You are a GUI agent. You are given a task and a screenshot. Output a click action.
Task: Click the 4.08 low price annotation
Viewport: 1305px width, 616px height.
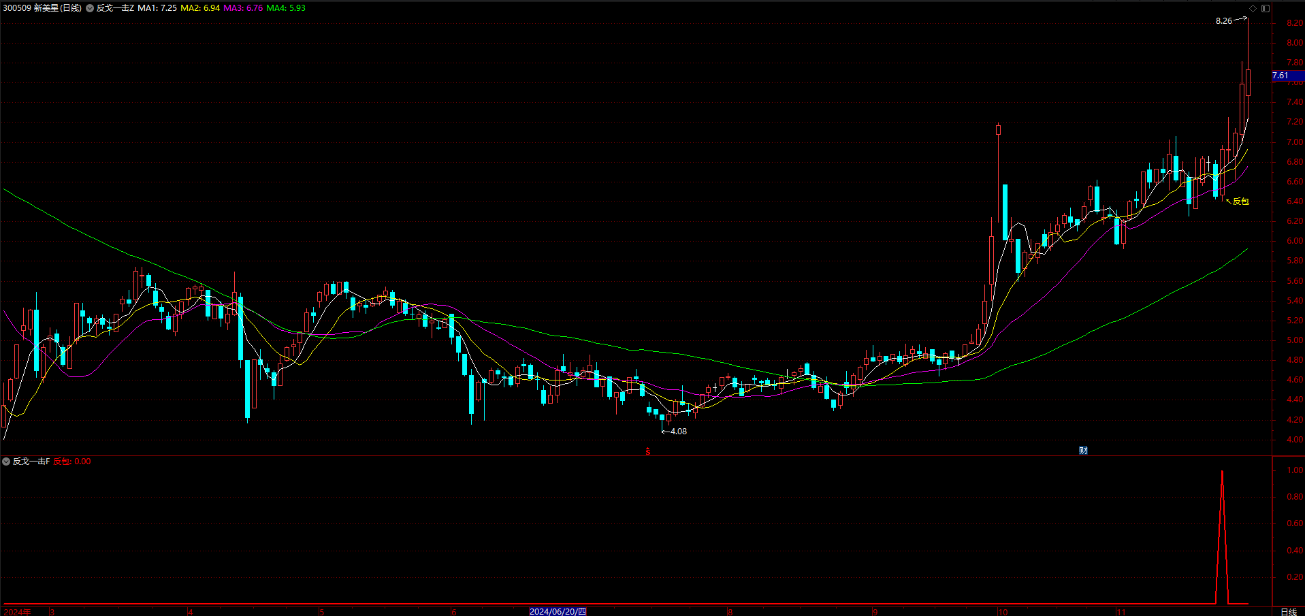pyautogui.click(x=679, y=432)
